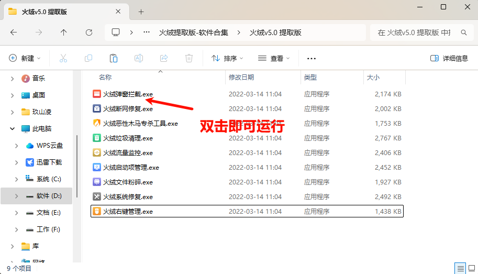Sort by the 类型 column header

pyautogui.click(x=310, y=77)
